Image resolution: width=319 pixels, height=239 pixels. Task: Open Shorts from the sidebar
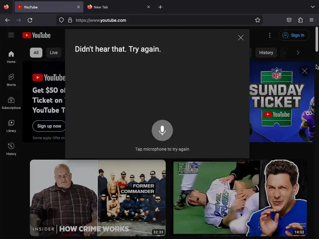pyautogui.click(x=11, y=80)
